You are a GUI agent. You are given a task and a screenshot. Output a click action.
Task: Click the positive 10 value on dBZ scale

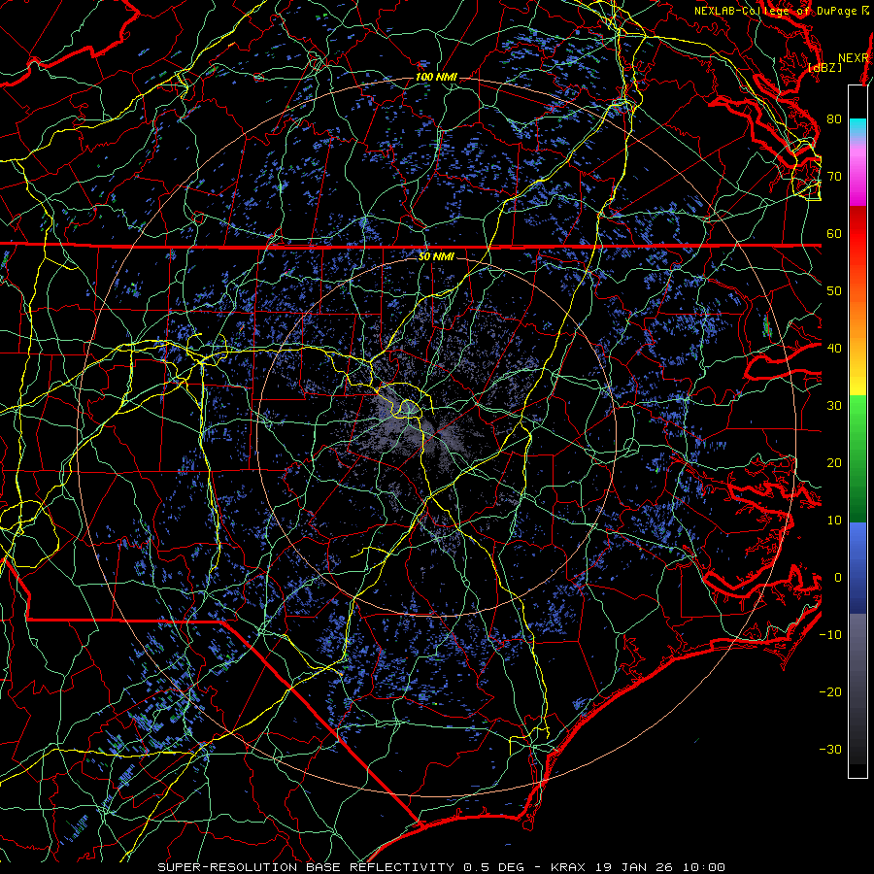(834, 521)
